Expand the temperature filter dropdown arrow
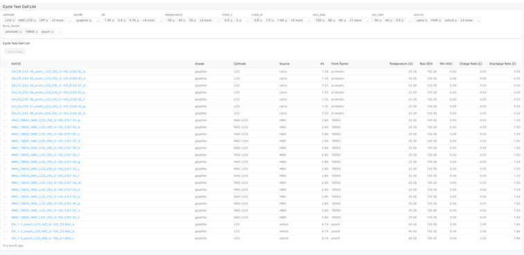This screenshot has width=524, height=255. (x=217, y=20)
